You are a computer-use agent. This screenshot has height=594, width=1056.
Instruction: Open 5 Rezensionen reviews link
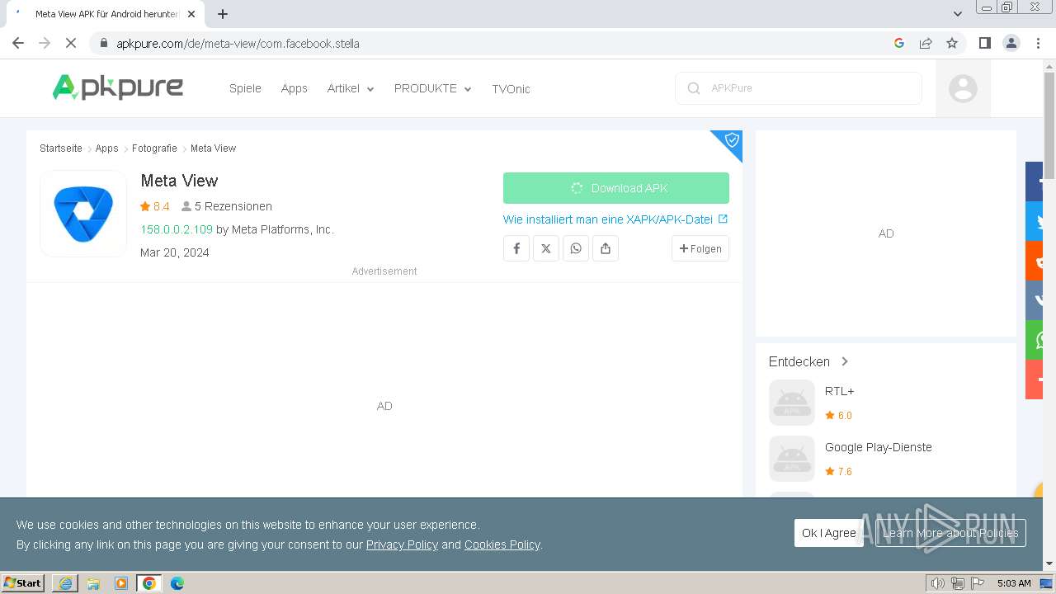pos(227,206)
